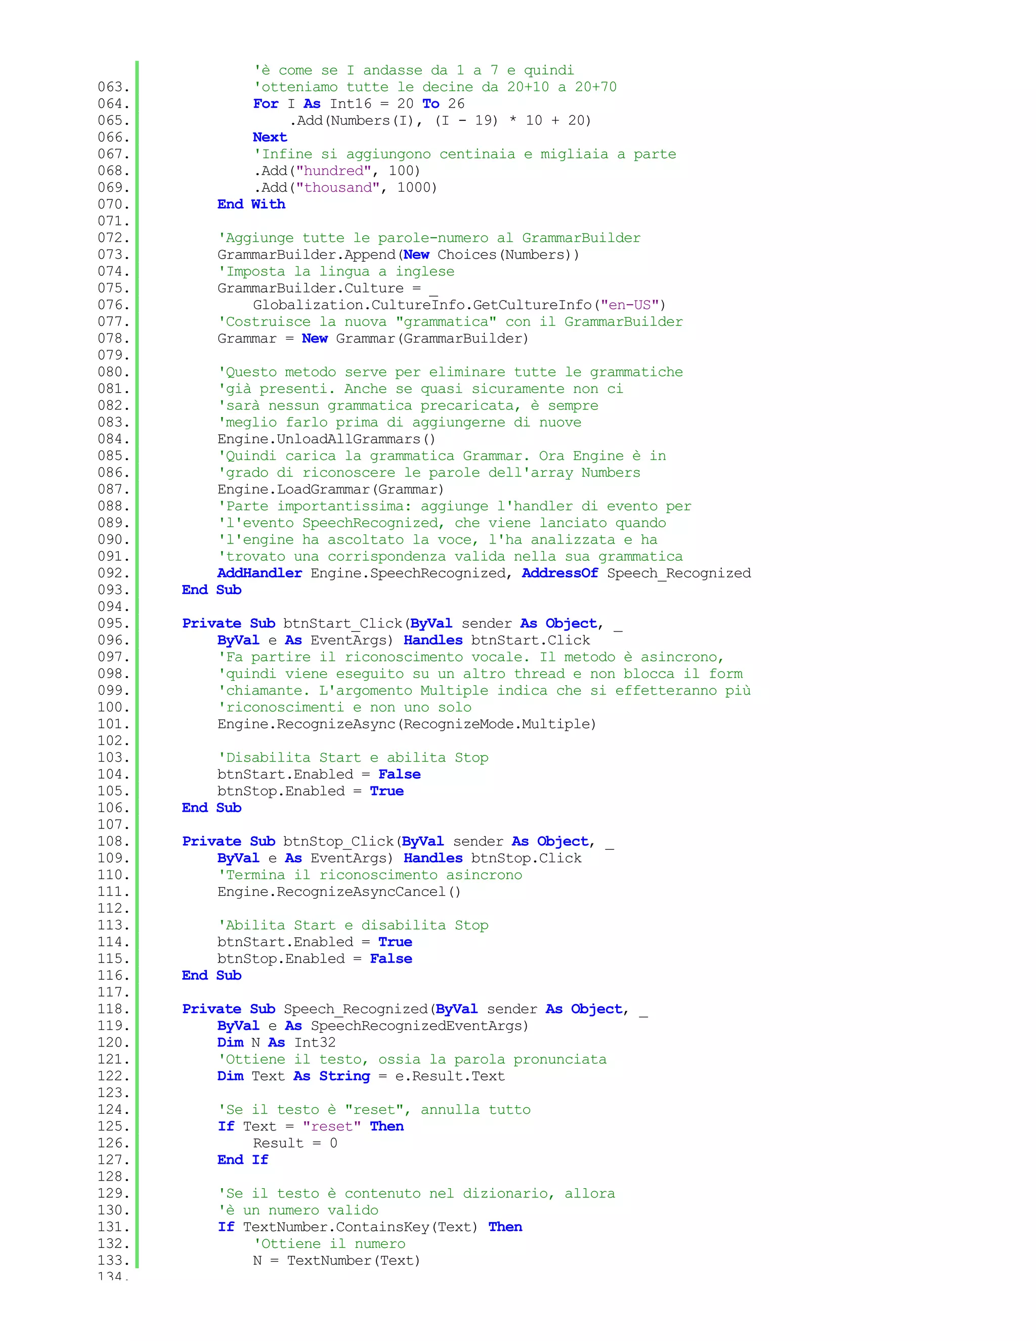Click the comment 'Infine si aggiungono centinaia e migliaia
This screenshot has height=1341, width=1036.
(464, 154)
